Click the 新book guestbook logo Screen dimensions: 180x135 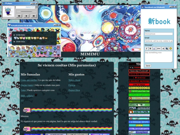tap(159, 21)
